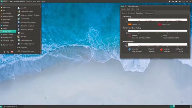Viewport: 192px width, 108px height.
Task: Select the System Tools category
Action: (8, 37)
